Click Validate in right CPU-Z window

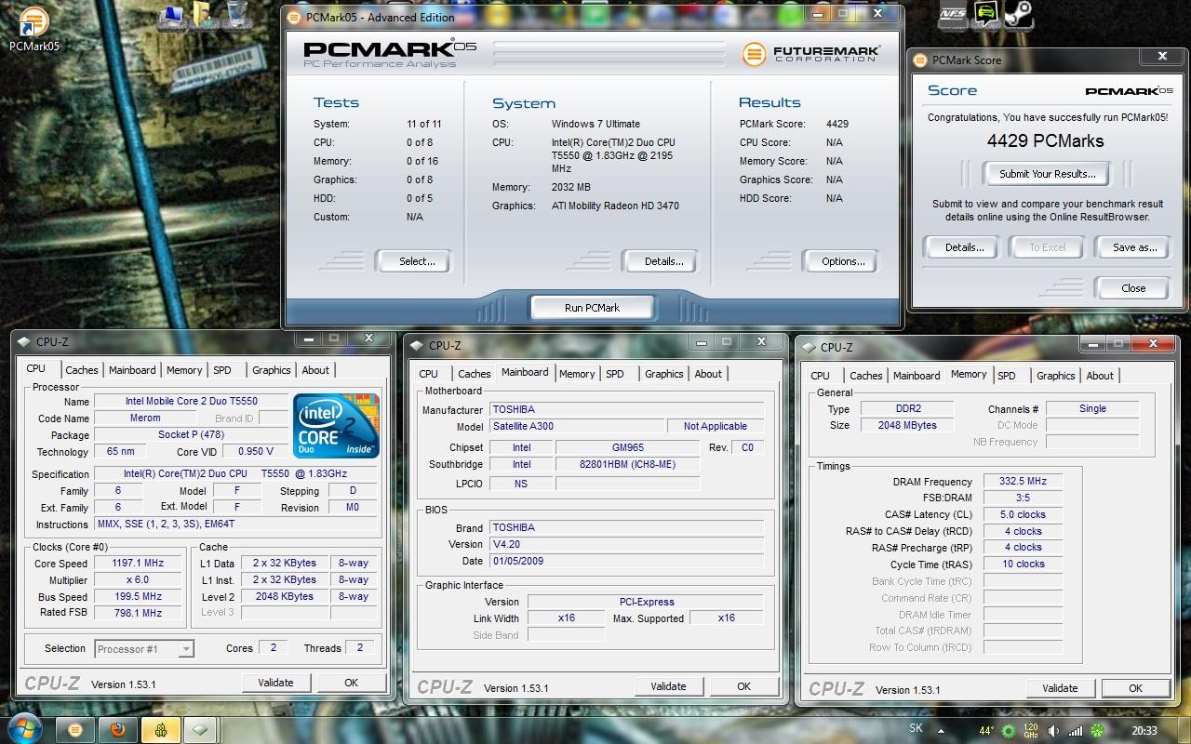pos(1060,688)
